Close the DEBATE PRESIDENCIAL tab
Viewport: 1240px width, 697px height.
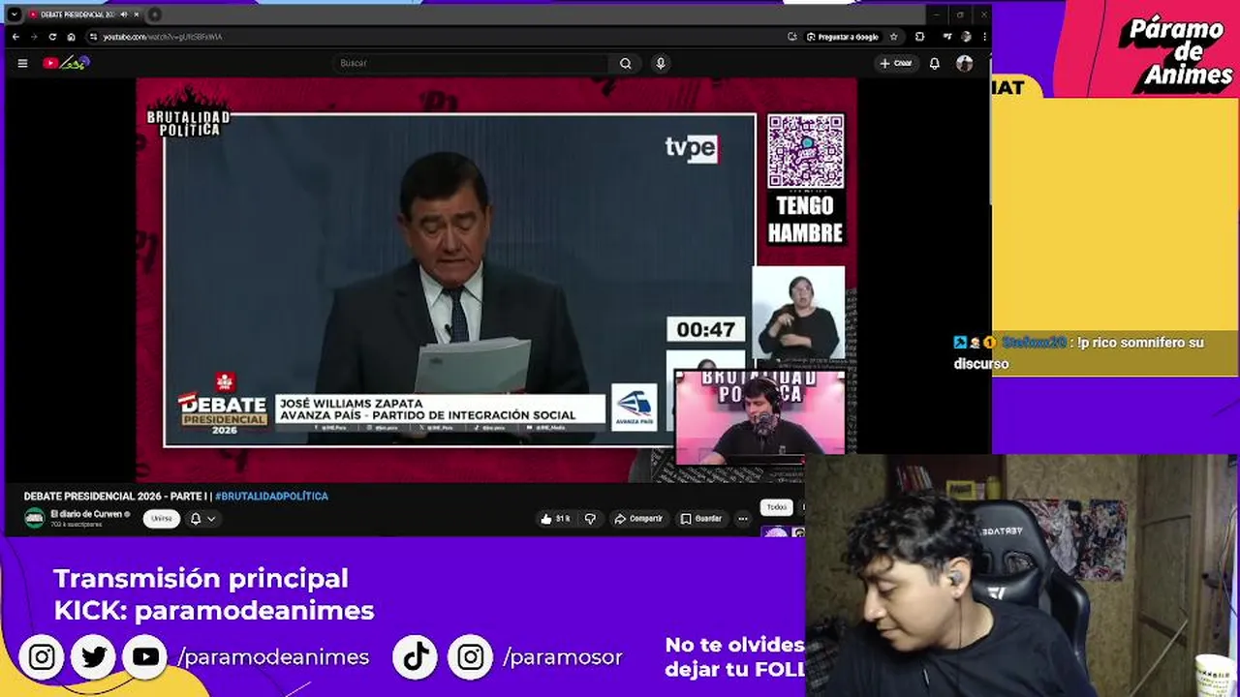coord(137,15)
